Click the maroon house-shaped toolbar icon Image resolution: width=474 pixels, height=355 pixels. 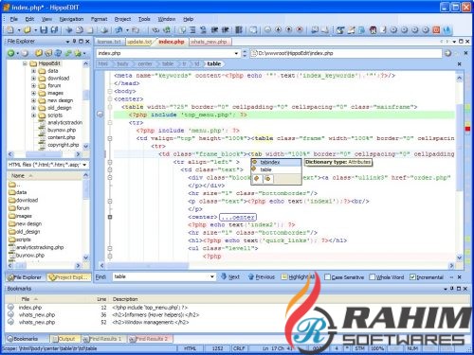coord(374,30)
